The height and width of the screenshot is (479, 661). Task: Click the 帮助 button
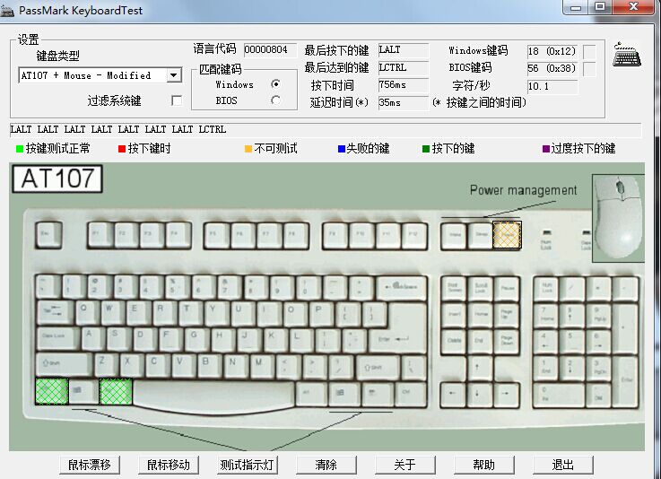(484, 465)
